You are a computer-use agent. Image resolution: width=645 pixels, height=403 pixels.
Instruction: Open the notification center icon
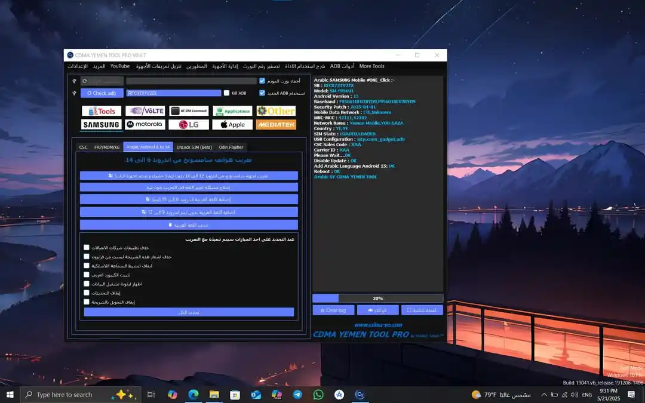click(x=631, y=395)
